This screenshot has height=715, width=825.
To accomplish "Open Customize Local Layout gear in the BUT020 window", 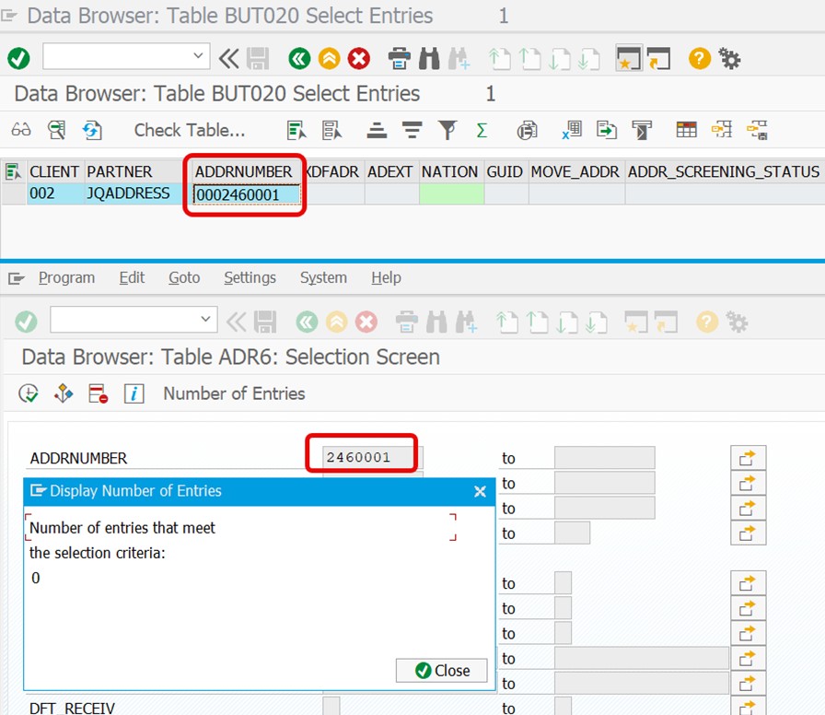I will coord(730,58).
